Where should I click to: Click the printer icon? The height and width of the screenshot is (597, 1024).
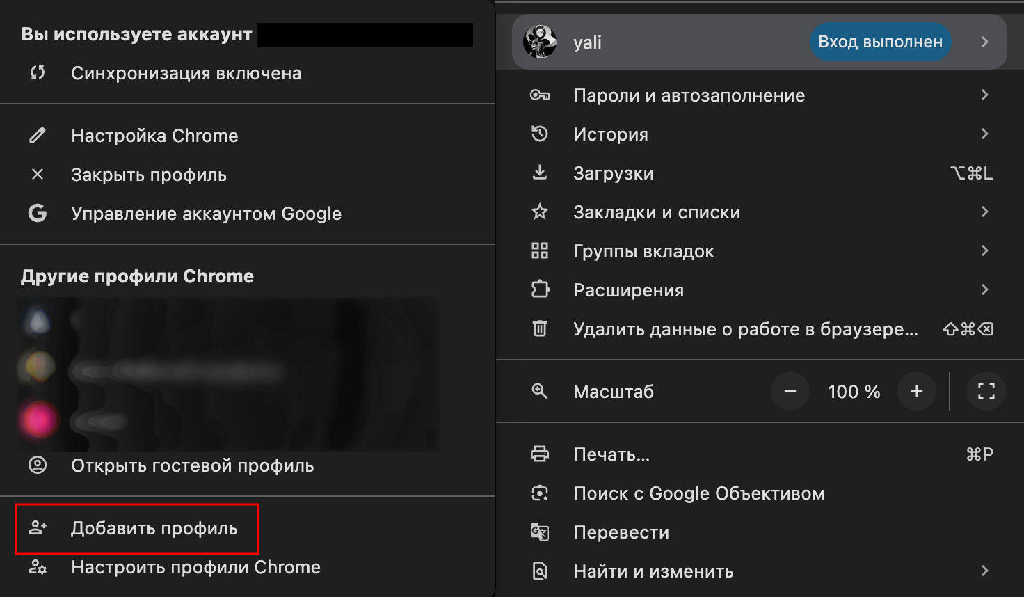540,454
